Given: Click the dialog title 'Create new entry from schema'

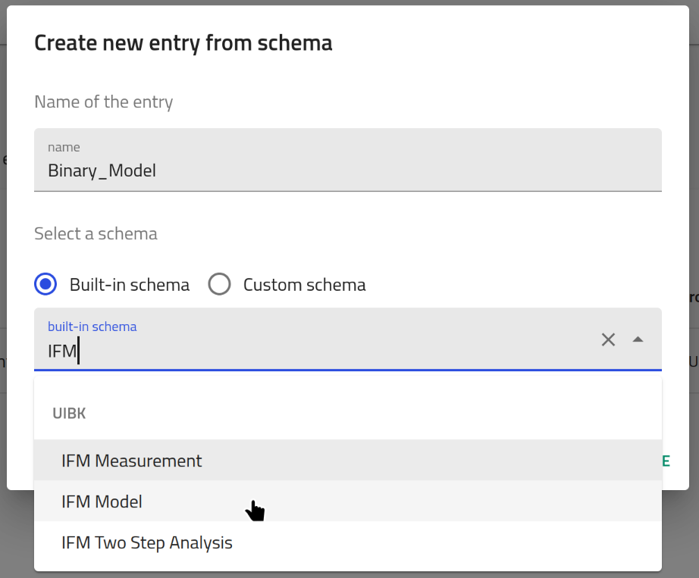Looking at the screenshot, I should [183, 43].
